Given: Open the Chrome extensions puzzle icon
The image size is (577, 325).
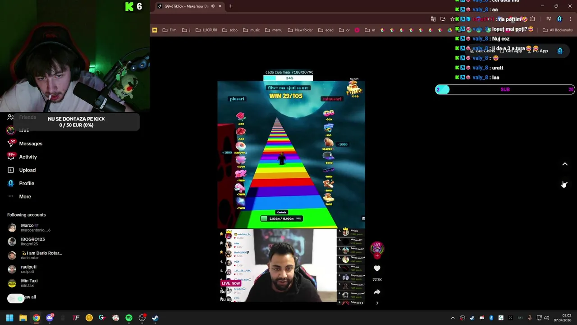Looking at the screenshot, I should 532,19.
